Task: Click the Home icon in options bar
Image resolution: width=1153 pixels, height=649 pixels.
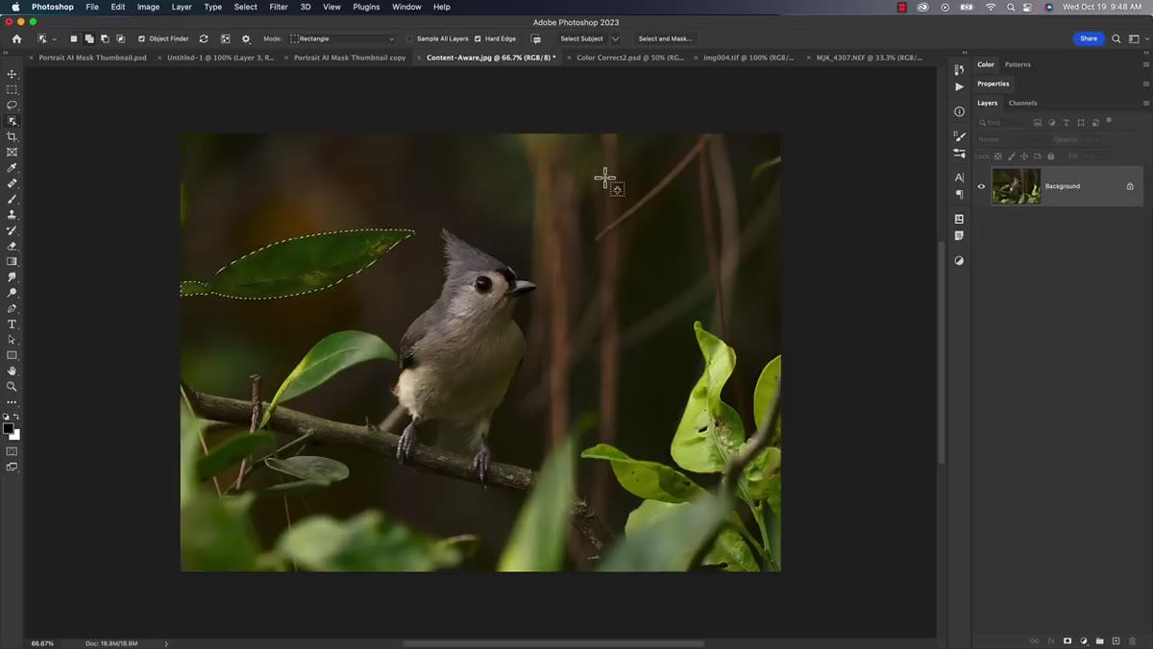Action: click(16, 39)
